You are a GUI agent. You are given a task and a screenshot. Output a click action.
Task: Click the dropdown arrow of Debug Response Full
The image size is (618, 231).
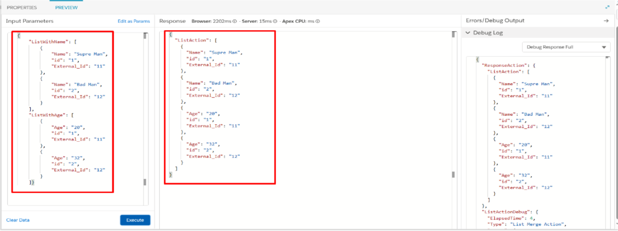coord(604,47)
